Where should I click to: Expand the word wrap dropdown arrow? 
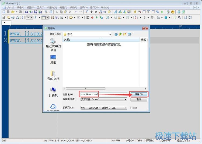point(32,18)
